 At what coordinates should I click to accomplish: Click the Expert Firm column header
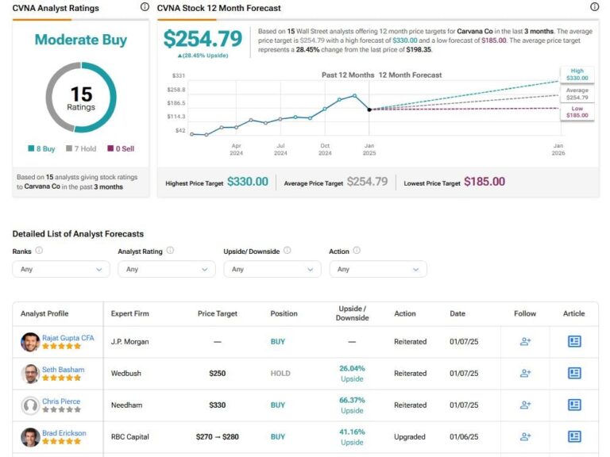130,313
